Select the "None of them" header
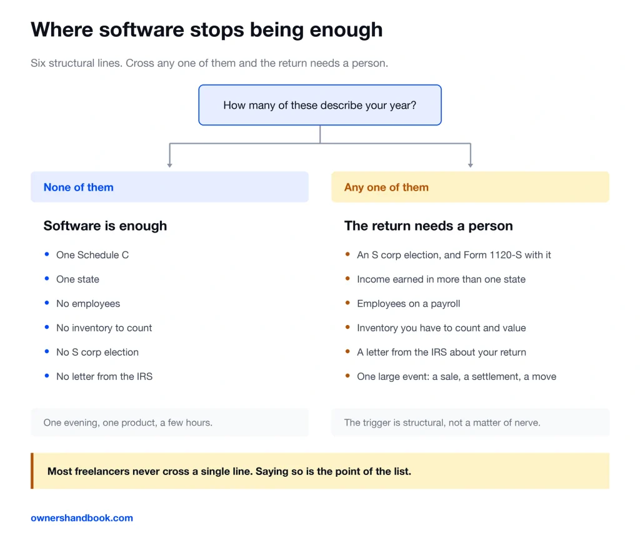The height and width of the screenshot is (545, 640). tap(169, 187)
